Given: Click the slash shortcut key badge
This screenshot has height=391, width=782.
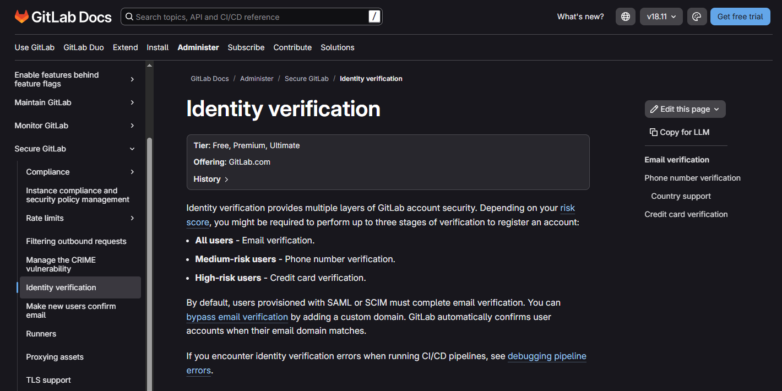Looking at the screenshot, I should (374, 17).
